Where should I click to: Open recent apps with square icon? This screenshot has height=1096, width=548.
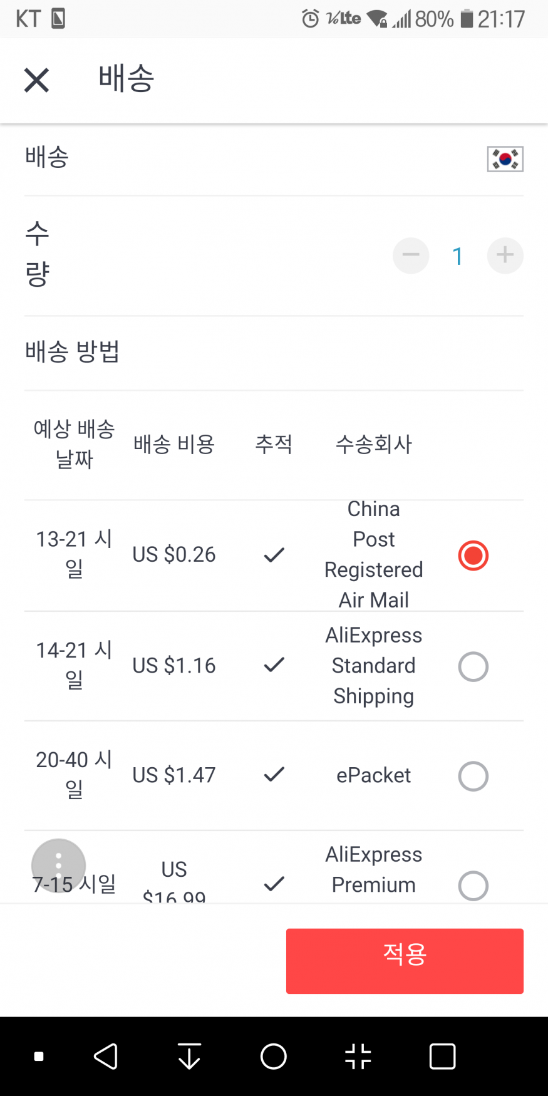[442, 1057]
